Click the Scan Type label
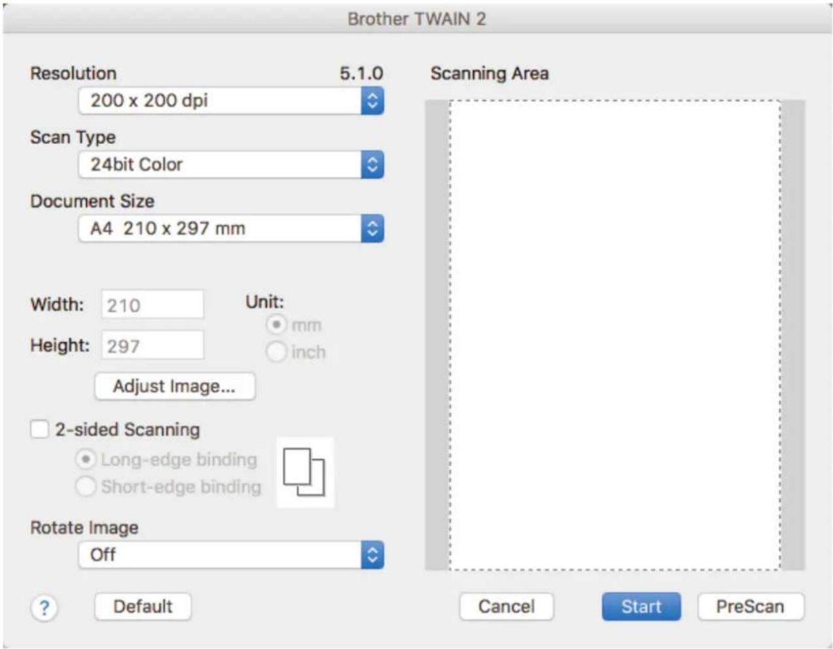This screenshot has height=649, width=833. [73, 137]
